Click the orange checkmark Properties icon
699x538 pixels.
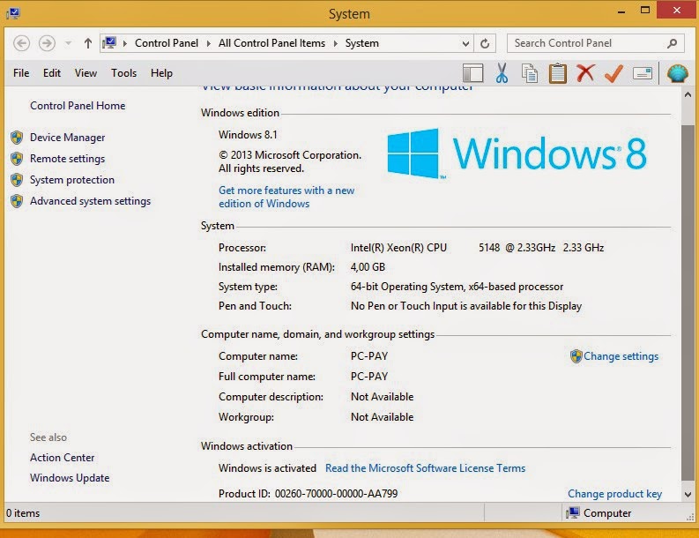pos(613,73)
